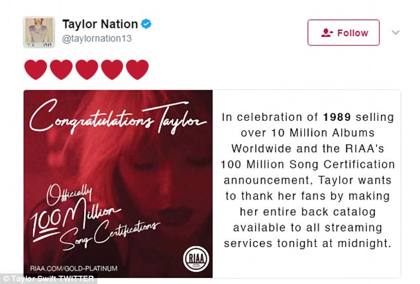Viewport: 420px width, 284px height.
Task: Open the @taylornation13 handle link
Action: (x=97, y=38)
